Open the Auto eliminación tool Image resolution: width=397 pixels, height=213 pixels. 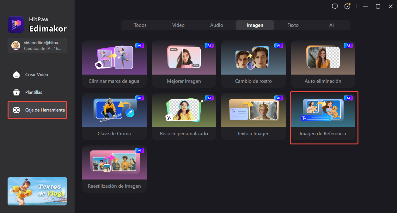tap(323, 64)
